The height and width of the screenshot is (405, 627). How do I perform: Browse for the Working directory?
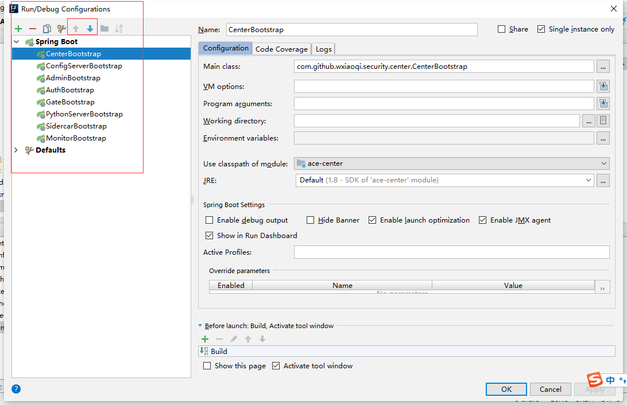coord(589,120)
